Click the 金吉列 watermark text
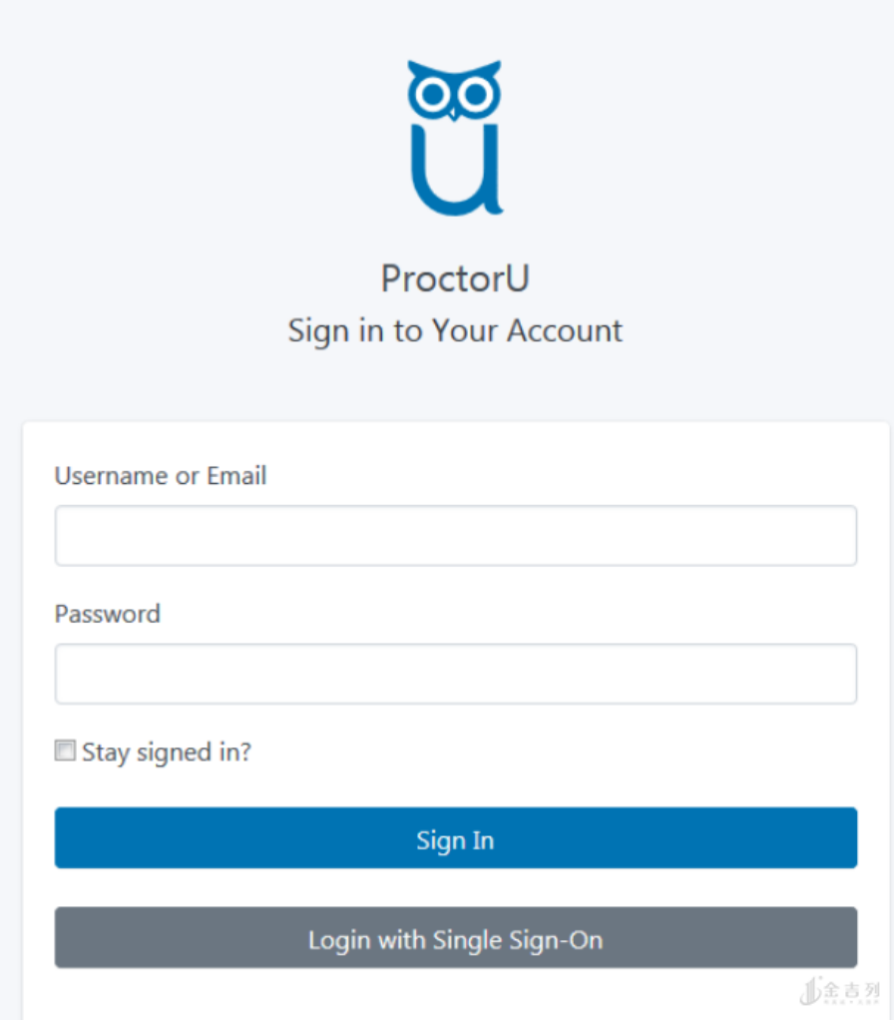The image size is (895, 1020). (x=851, y=990)
